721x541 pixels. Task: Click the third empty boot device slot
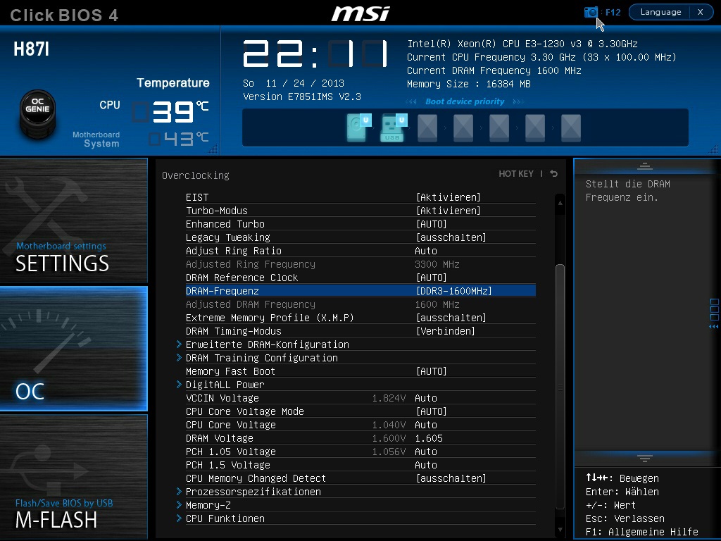499,128
